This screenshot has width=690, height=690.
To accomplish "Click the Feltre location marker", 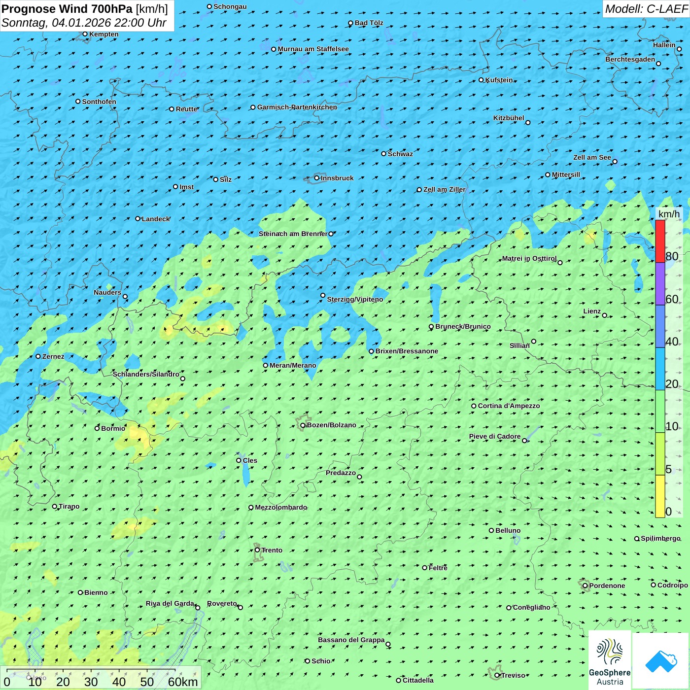I will (x=425, y=568).
